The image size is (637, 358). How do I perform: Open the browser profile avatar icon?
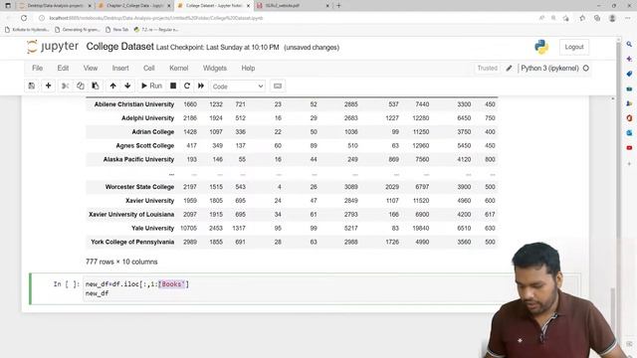pyautogui.click(x=612, y=18)
